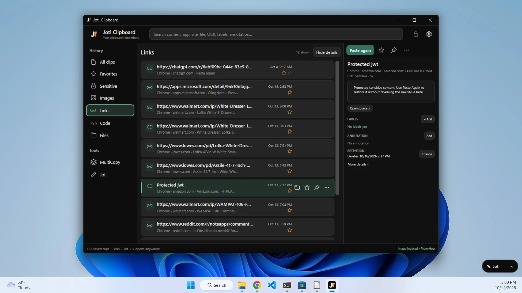Star the apps.microsoft.com link clip

coord(290,93)
